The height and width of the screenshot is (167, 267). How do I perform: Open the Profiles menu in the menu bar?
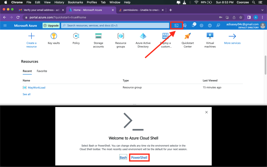tap(92, 2)
